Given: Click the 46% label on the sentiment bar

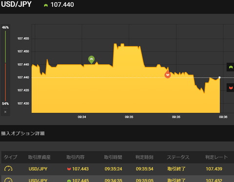Looking at the screenshot, I should point(5,27).
